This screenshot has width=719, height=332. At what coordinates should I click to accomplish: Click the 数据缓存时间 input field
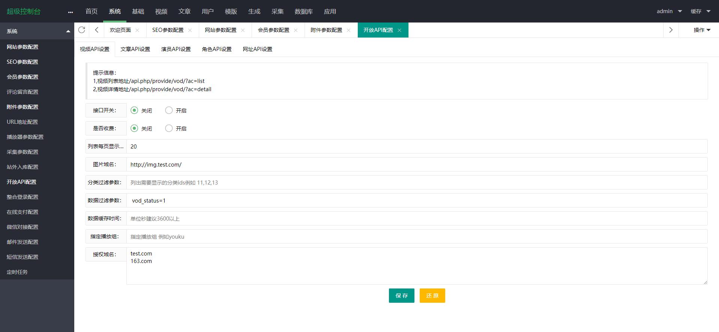(416, 218)
